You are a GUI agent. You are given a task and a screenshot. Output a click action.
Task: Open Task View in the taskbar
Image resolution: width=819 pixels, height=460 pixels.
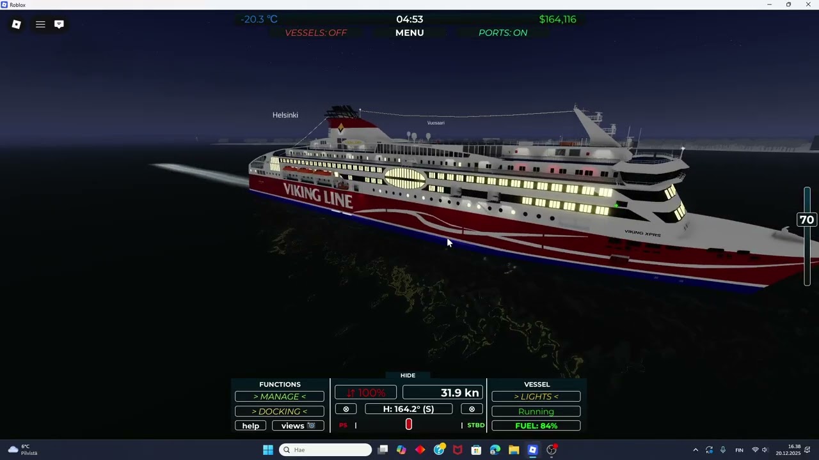[383, 450]
